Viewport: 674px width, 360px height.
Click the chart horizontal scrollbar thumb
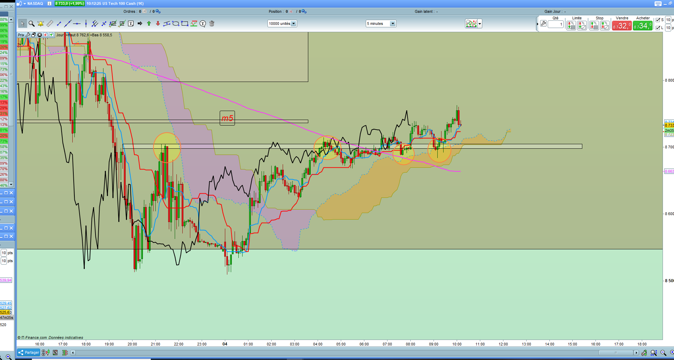[x=616, y=353]
